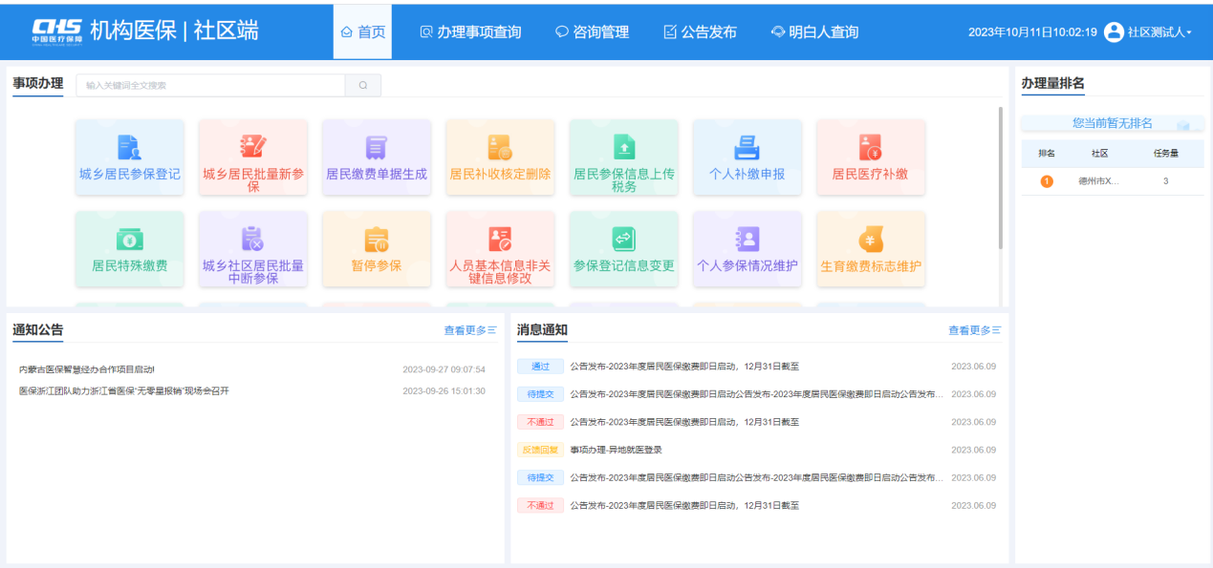Expand 查看更多 in 消息通知 panel
1213x568 pixels.
coord(974,330)
